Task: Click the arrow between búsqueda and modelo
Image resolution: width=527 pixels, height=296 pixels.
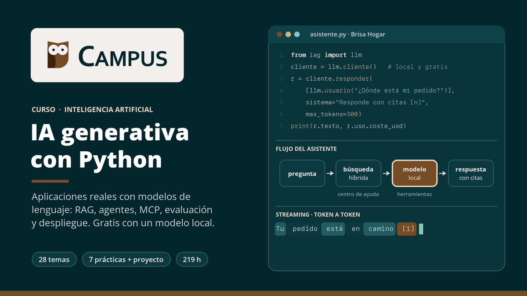Action: click(x=386, y=174)
